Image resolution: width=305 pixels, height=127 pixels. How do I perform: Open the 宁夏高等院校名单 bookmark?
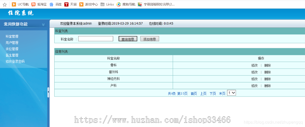tap(156, 4)
